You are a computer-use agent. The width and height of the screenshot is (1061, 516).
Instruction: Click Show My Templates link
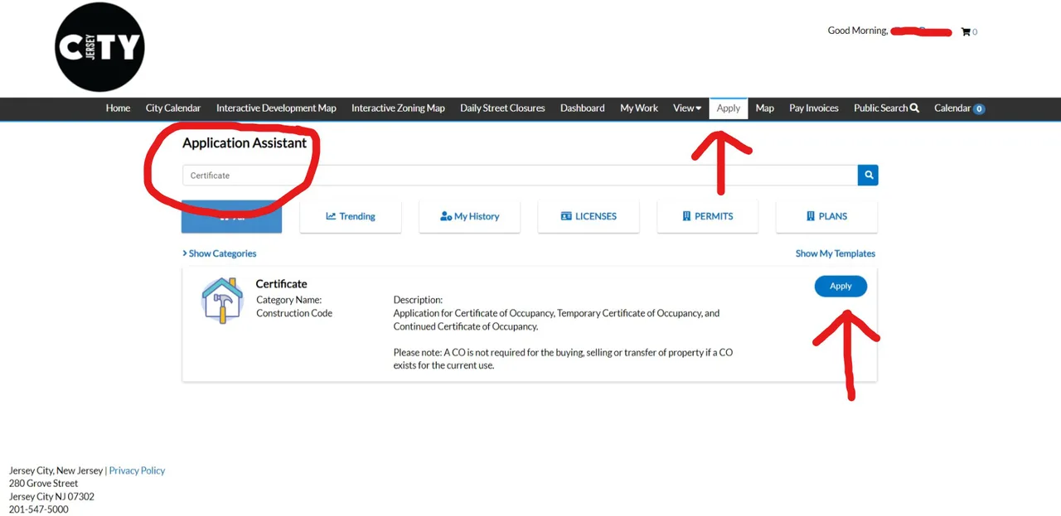pos(836,253)
